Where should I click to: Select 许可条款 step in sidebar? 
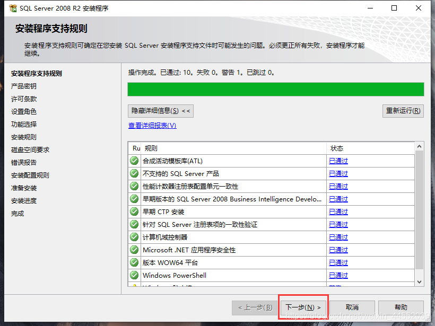[x=23, y=99]
